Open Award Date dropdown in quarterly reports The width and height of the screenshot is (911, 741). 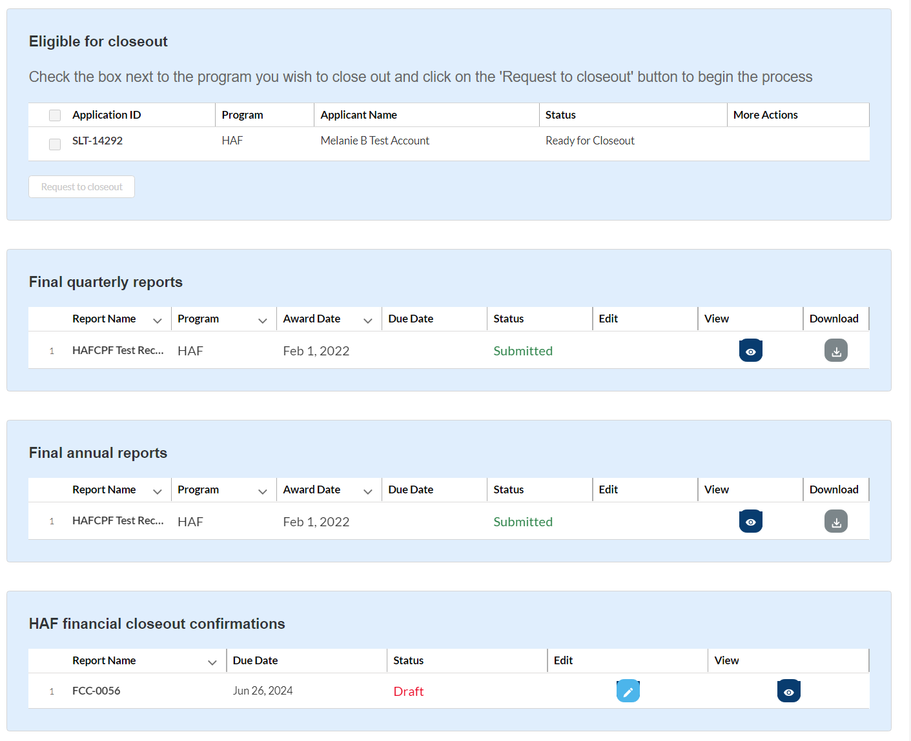[367, 321]
